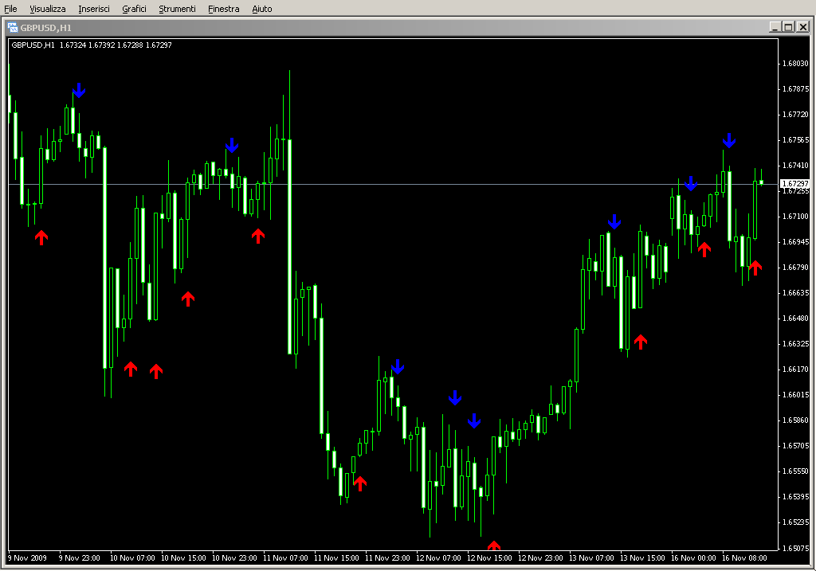
Task: Click the 1.65395 price axis label
Action: pos(796,497)
